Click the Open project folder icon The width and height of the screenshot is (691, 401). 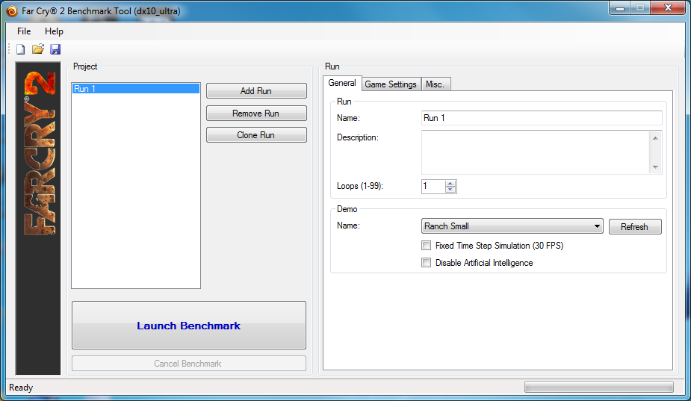(38, 49)
